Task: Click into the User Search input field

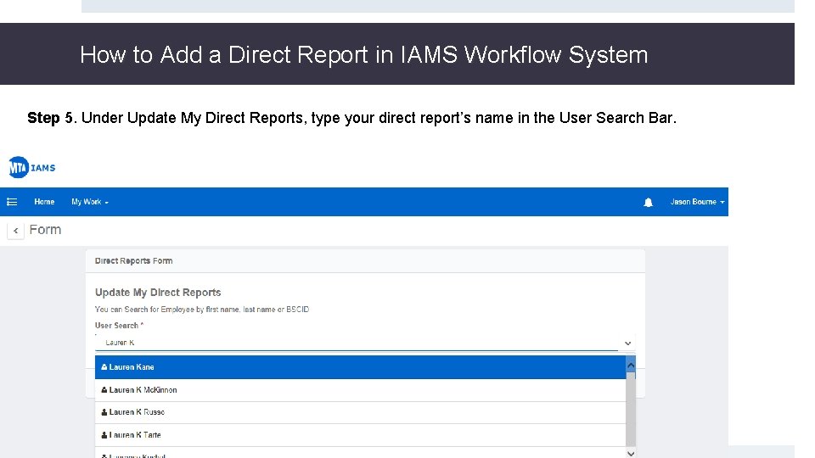Action: 358,343
